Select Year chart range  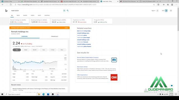(x=44, y=50)
